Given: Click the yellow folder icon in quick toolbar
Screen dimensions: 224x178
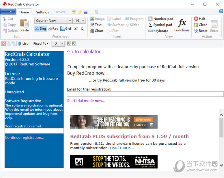Looking at the screenshot, I should pos(80,12).
